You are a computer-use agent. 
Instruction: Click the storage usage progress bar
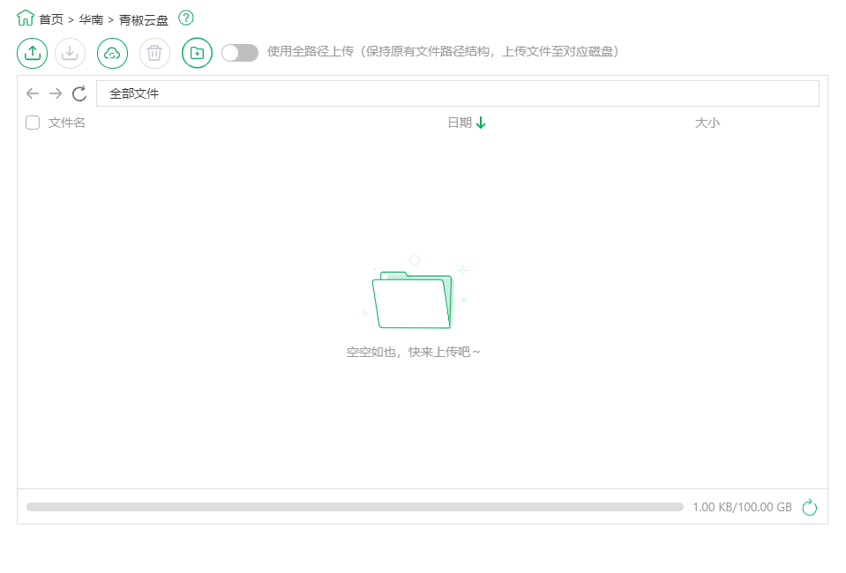355,507
